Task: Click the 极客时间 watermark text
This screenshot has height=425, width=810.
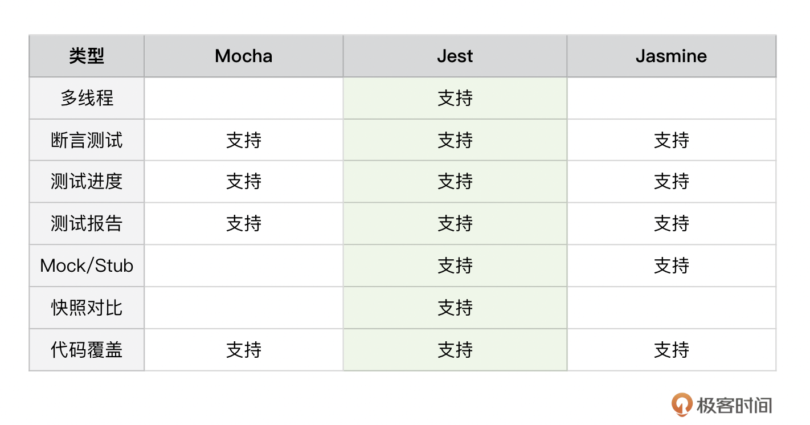Action: 734,405
